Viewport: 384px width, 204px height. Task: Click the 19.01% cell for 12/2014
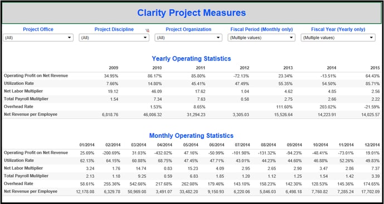tap(373, 153)
